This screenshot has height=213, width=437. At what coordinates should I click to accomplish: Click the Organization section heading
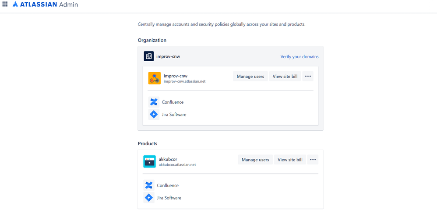152,40
